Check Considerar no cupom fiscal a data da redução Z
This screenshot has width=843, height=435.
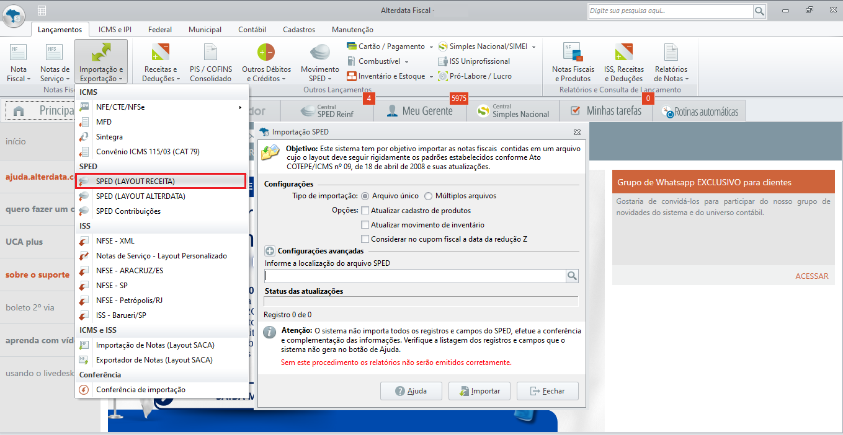[365, 239]
